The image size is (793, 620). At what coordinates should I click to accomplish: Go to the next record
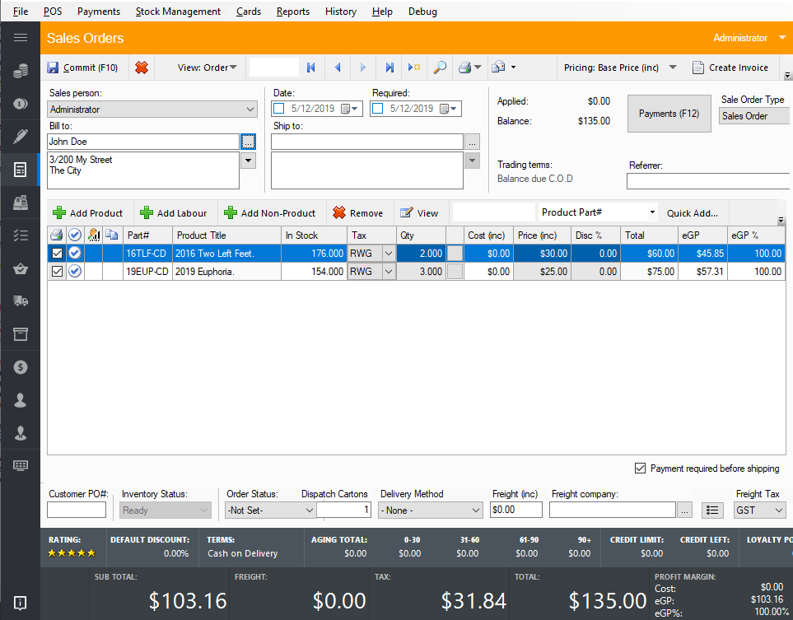point(362,68)
